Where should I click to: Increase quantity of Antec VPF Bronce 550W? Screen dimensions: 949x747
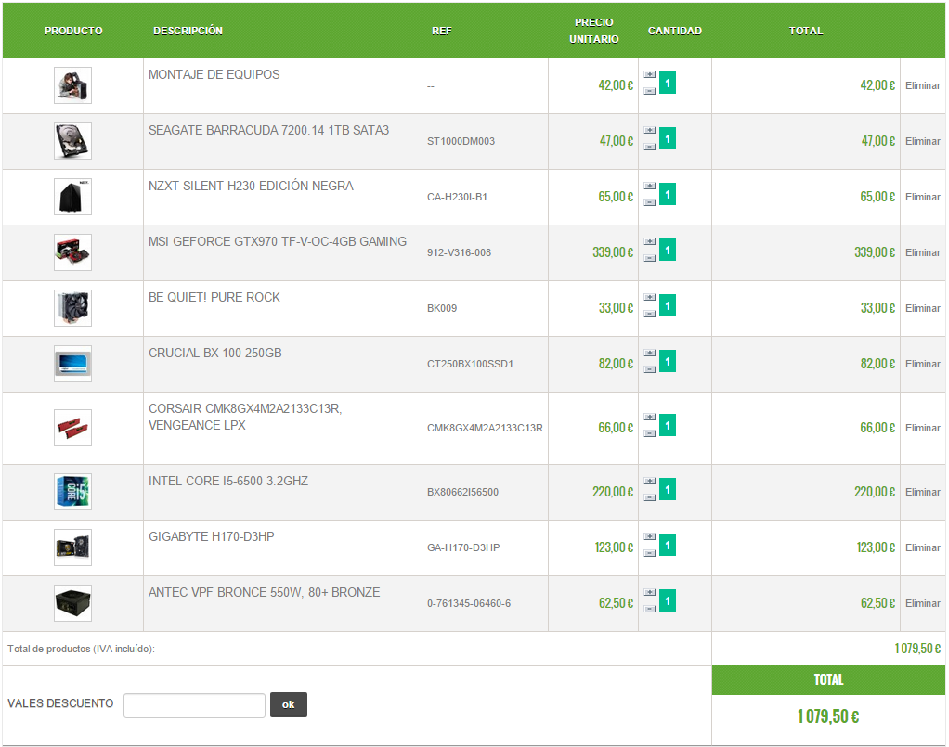[x=649, y=592]
